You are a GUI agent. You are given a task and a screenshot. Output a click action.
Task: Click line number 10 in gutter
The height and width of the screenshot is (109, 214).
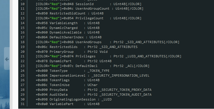tap(23, 4)
